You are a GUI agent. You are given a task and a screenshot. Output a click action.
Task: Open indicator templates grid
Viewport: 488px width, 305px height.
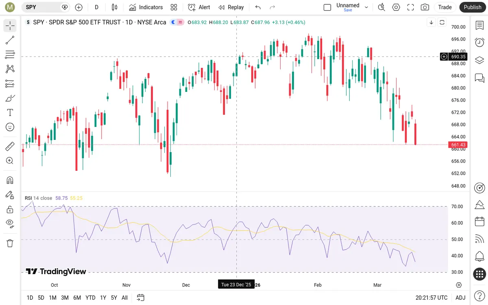pyautogui.click(x=174, y=7)
